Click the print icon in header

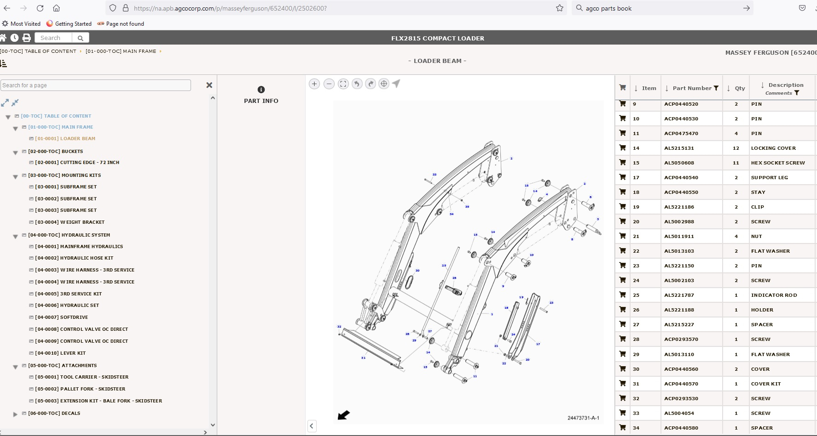pos(27,38)
